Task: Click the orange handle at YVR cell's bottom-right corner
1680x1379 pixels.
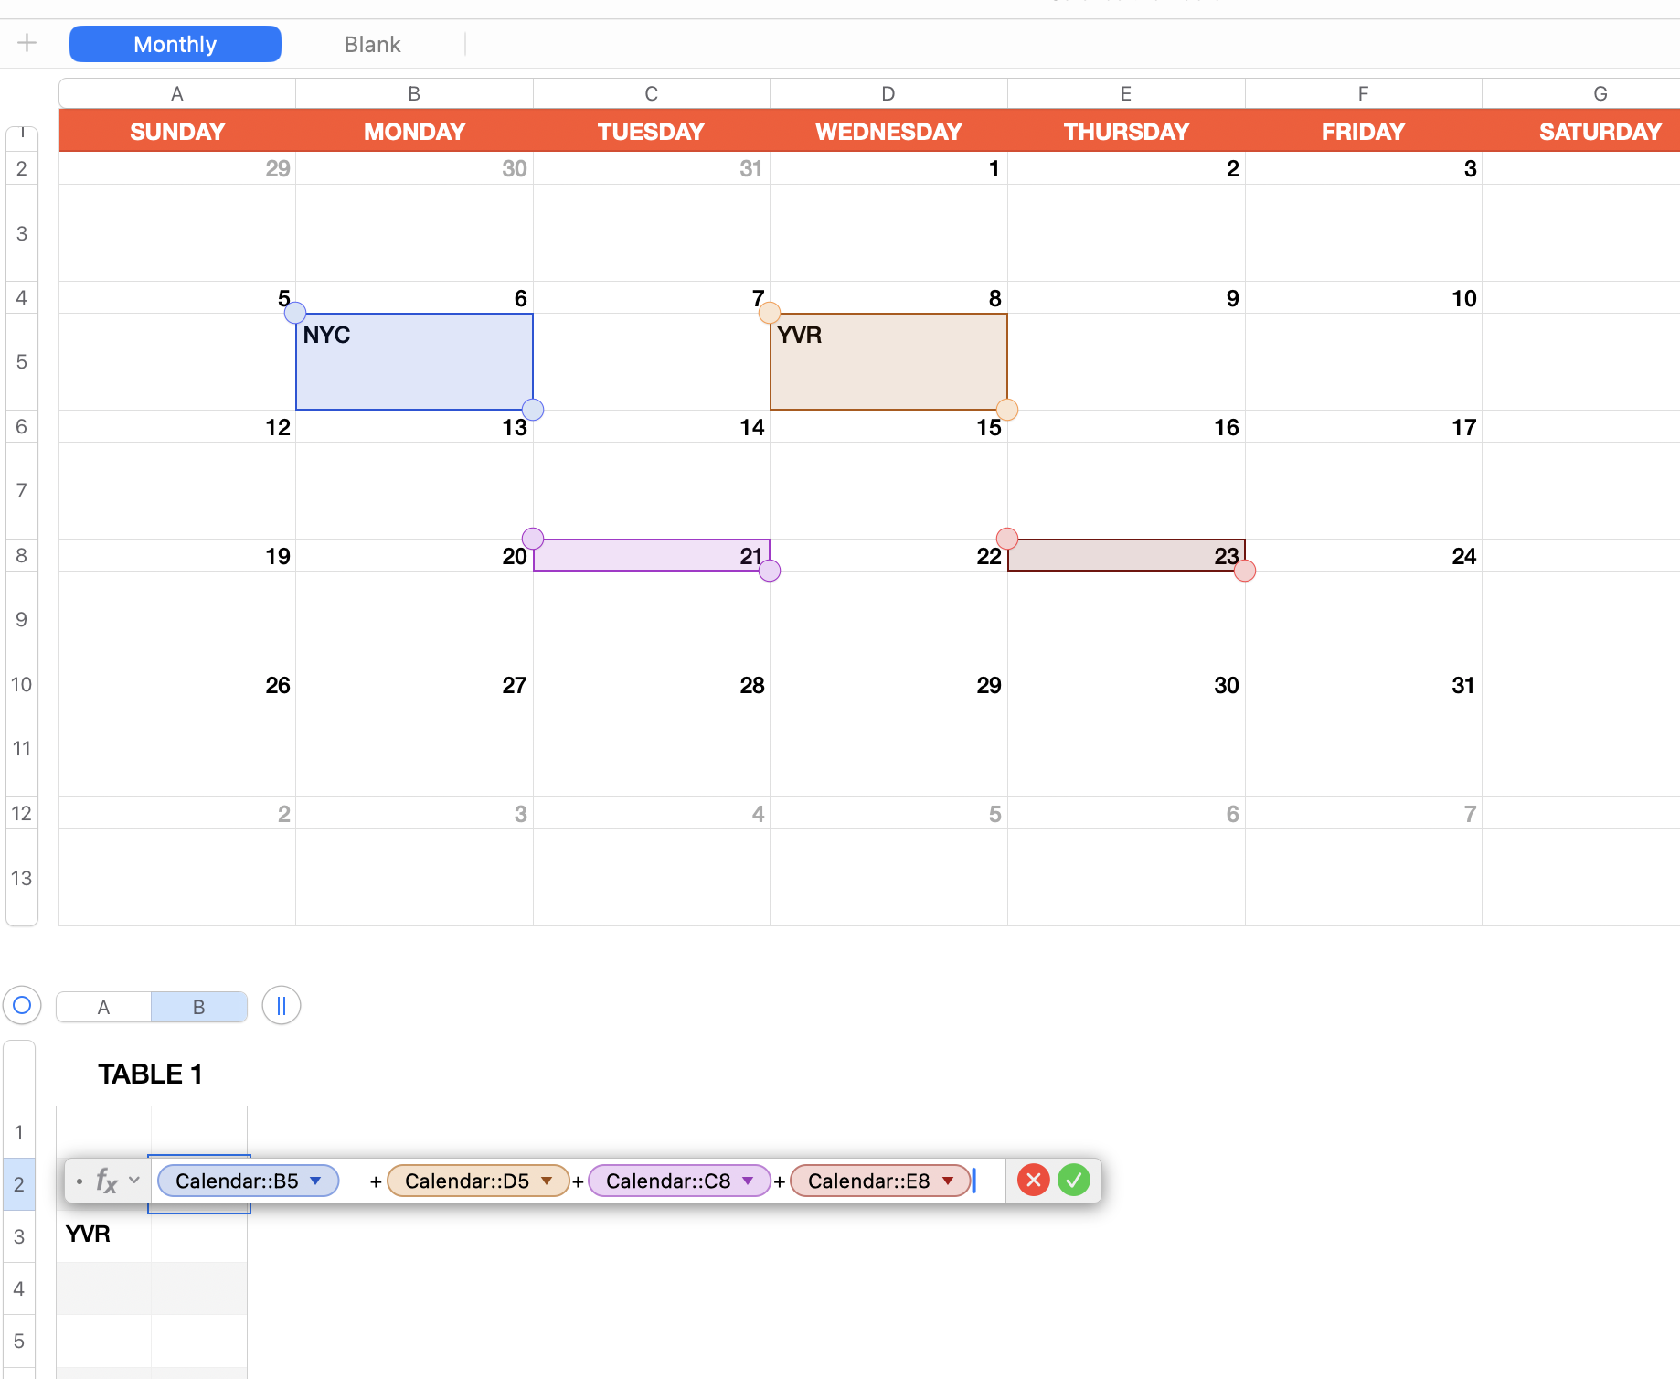Action: [x=1007, y=410]
